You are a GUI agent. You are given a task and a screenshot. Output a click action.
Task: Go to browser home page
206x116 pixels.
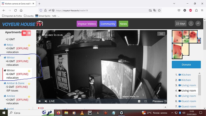[21, 10]
